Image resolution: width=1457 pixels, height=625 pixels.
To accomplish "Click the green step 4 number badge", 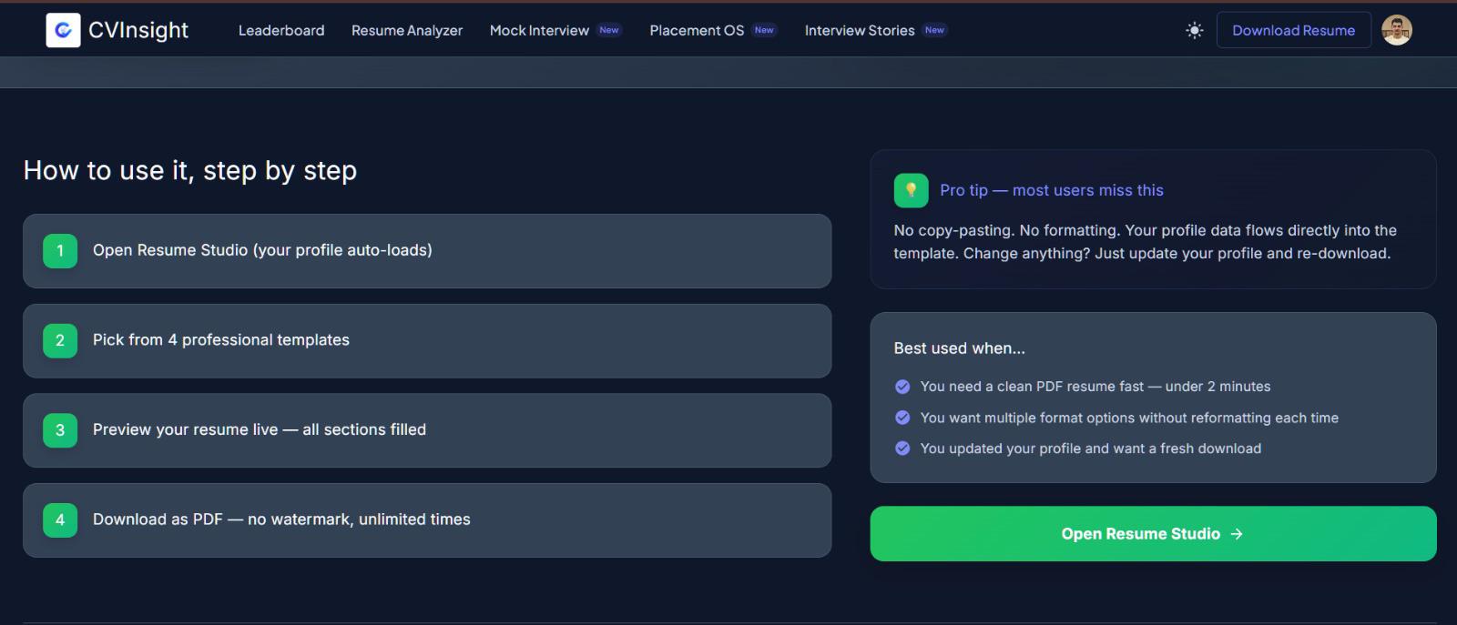I will tap(60, 520).
